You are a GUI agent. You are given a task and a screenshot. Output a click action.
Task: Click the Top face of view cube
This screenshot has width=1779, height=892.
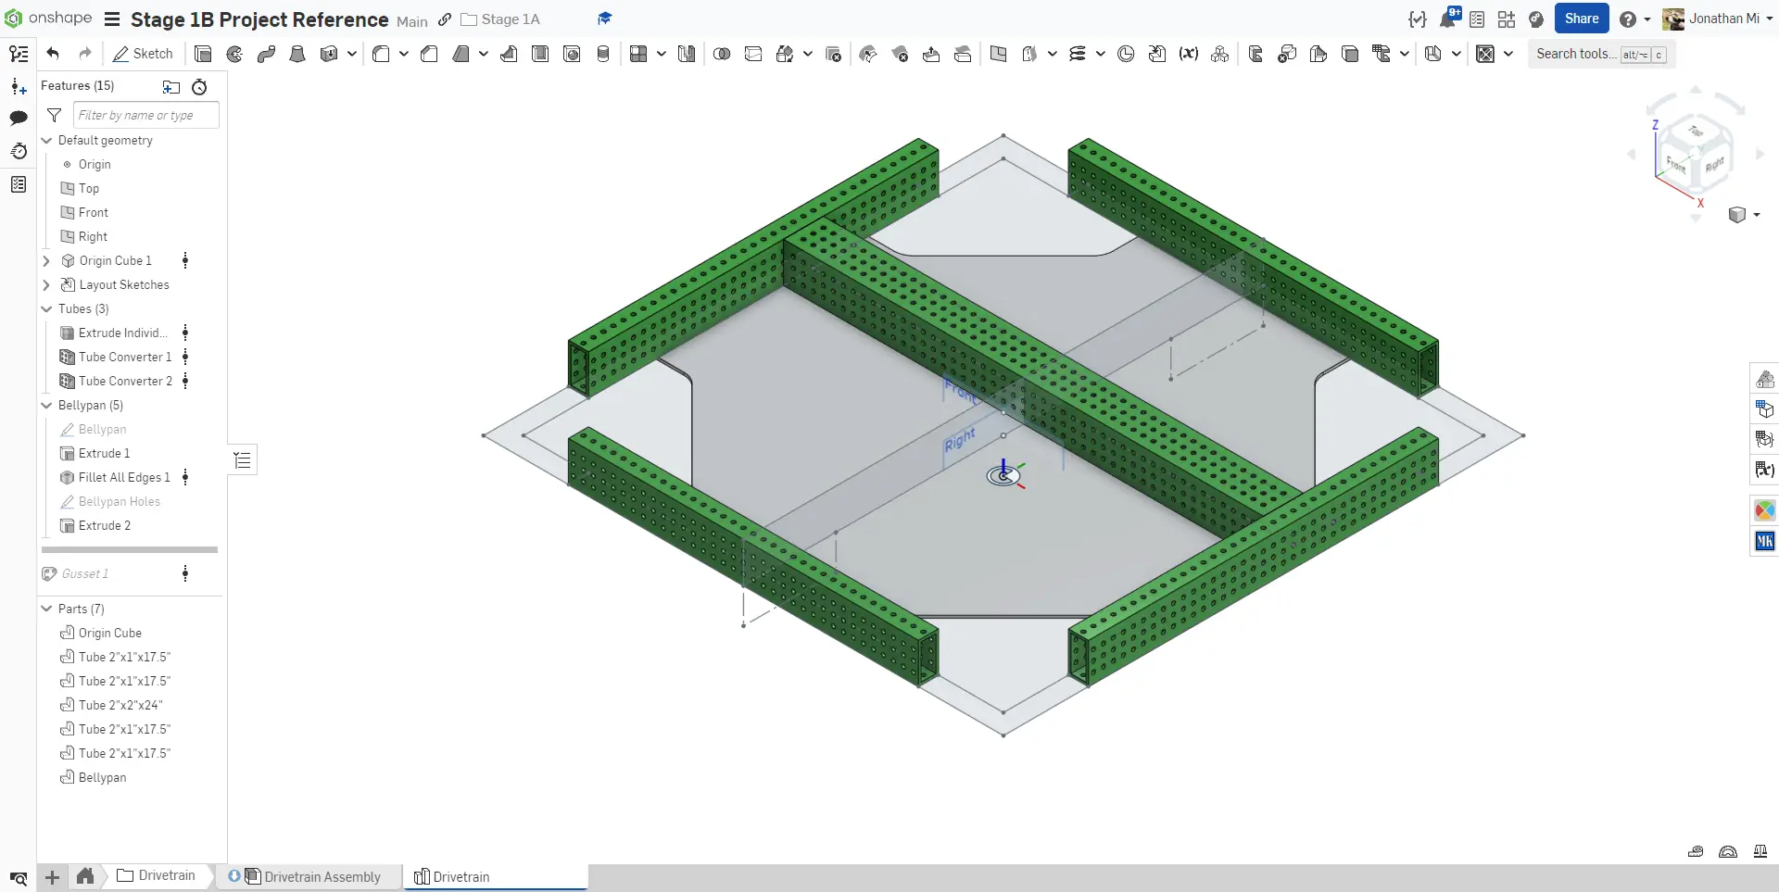click(1695, 131)
